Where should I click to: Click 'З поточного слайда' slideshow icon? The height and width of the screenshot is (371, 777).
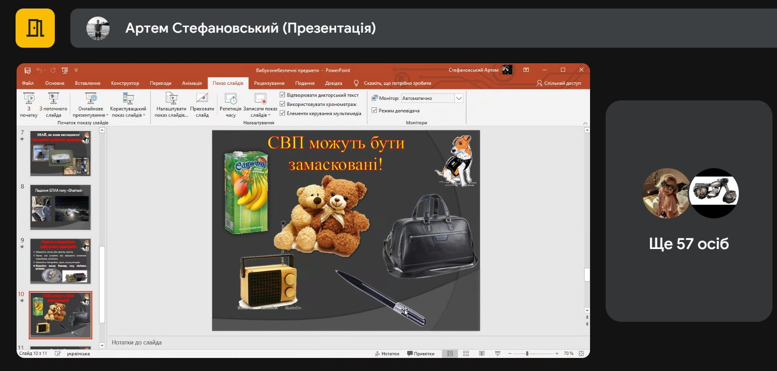(53, 105)
